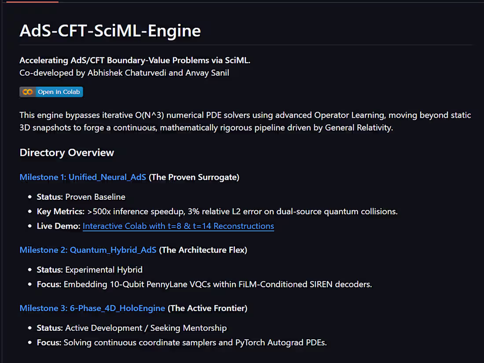Image resolution: width=484 pixels, height=363 pixels.
Task: Click the Status: Experimental Hybrid bullet
Action: 89,270
